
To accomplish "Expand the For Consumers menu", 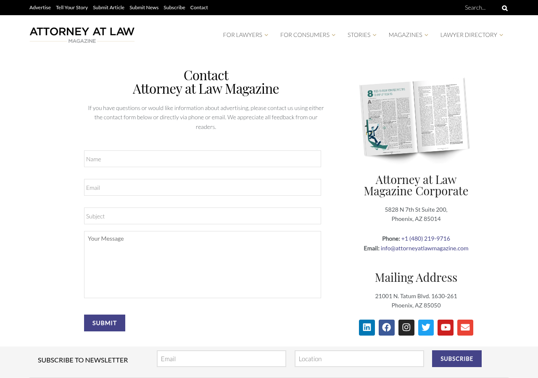I will pos(308,35).
